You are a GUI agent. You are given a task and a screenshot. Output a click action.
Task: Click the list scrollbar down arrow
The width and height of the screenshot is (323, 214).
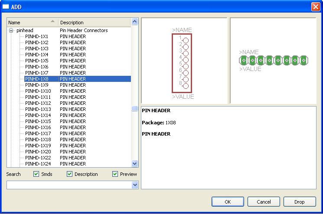click(x=134, y=164)
